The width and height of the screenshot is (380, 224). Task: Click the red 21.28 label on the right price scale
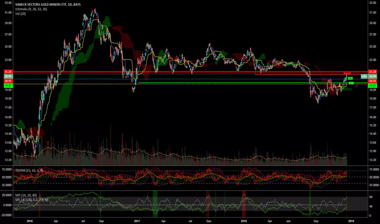pos(373,72)
